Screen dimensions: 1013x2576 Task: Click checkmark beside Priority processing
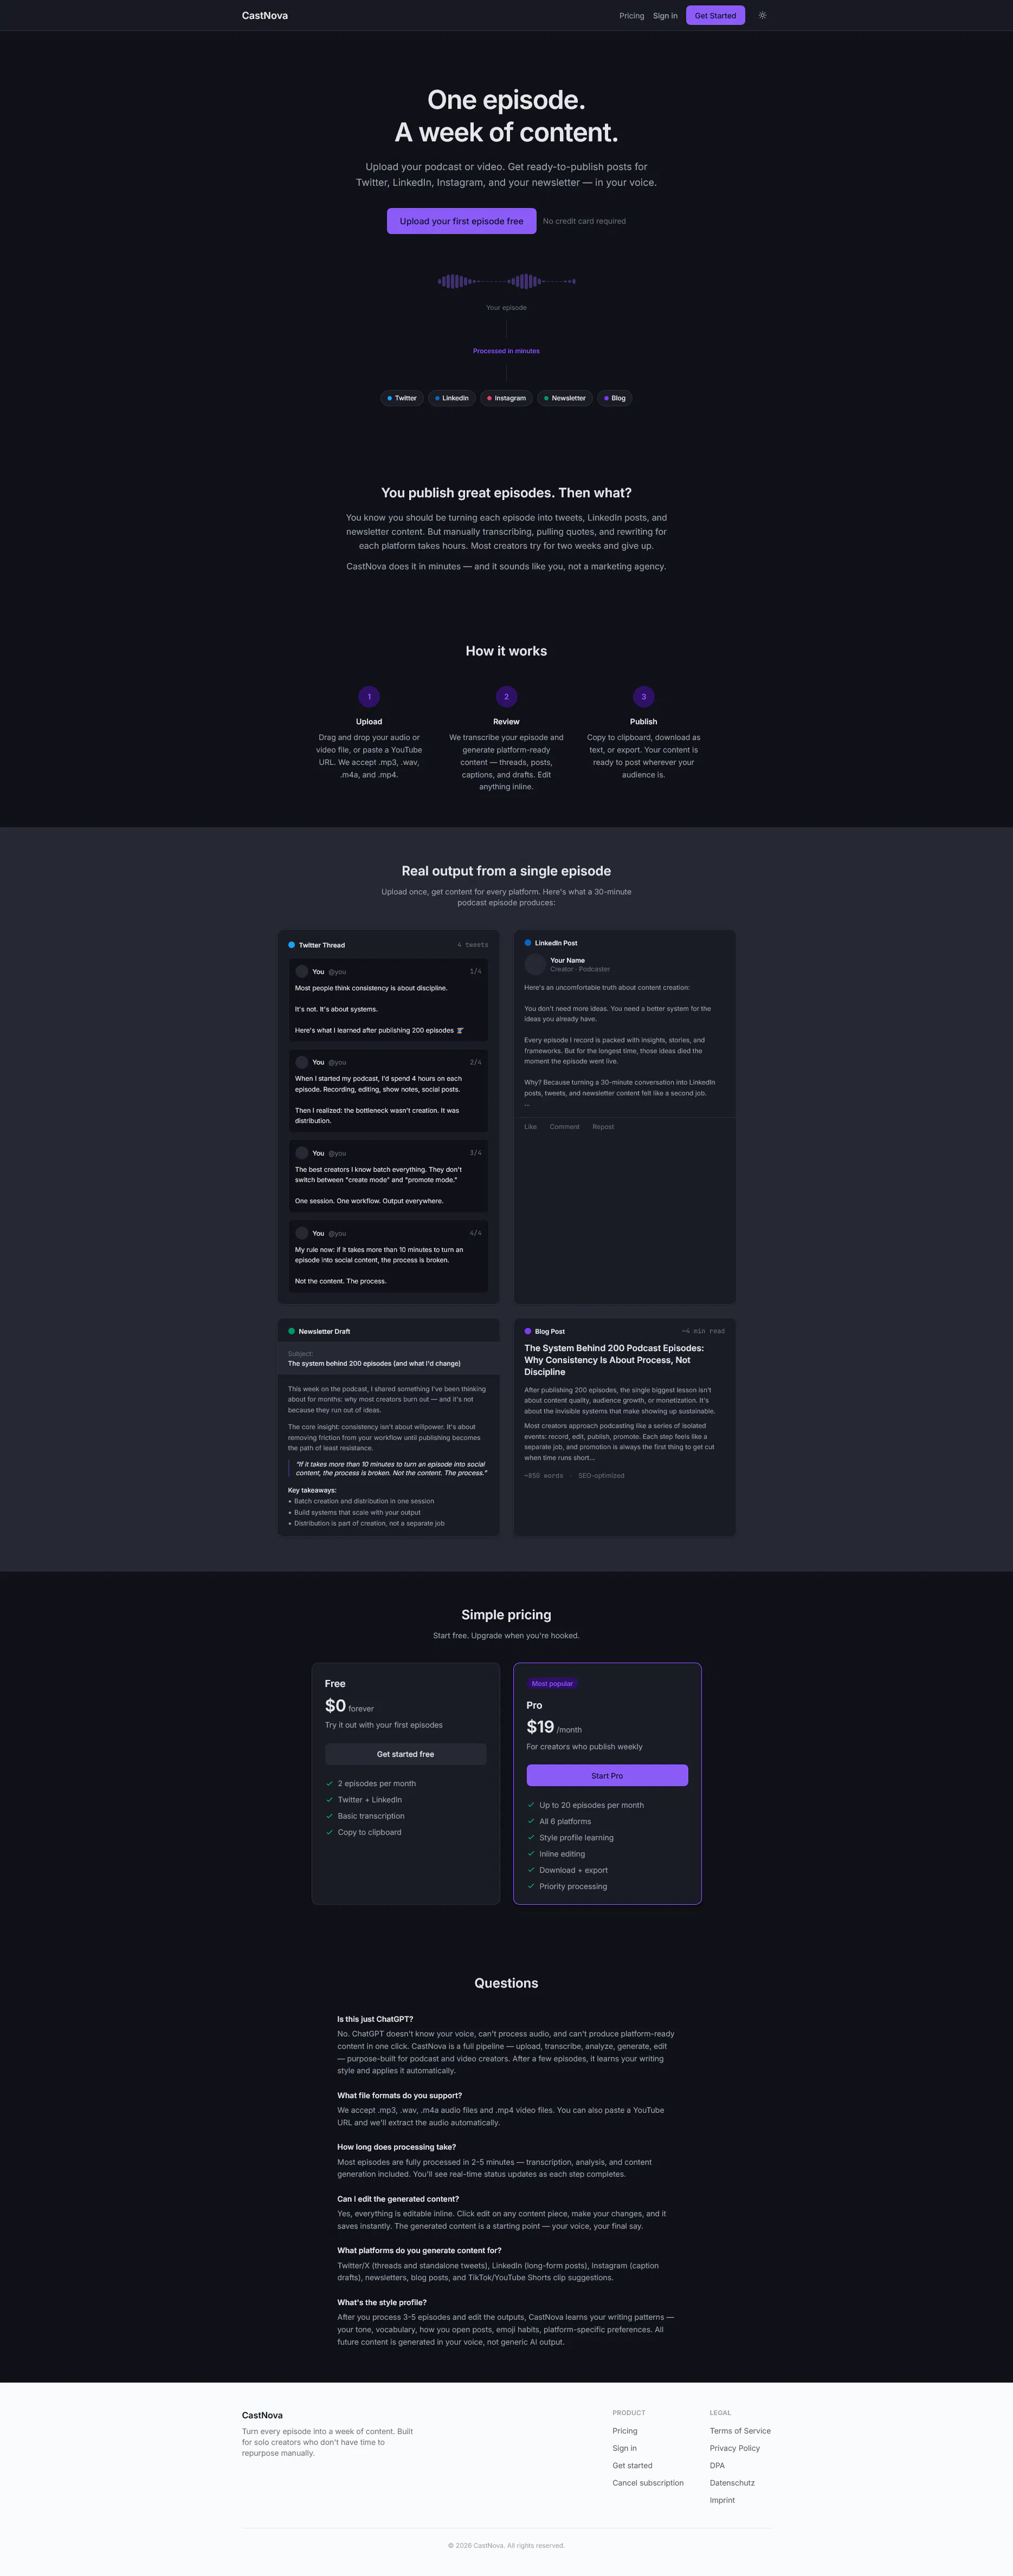click(531, 1886)
